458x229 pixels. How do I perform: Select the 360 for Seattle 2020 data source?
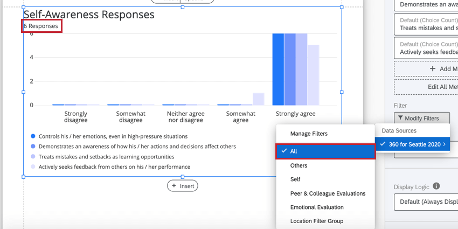[x=412, y=144]
